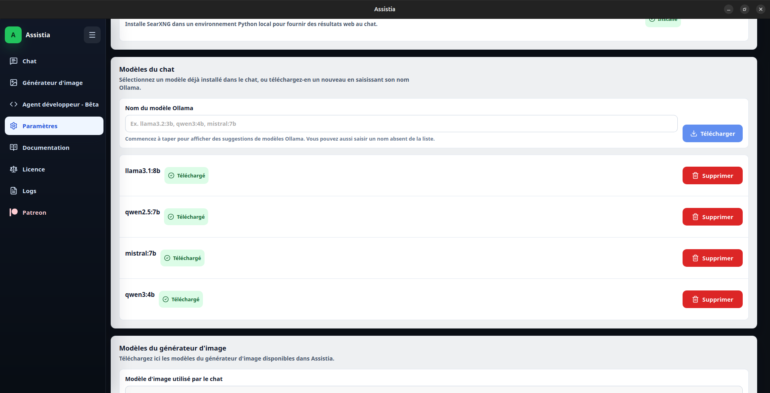Click the image generator picture icon
Screen dimensions: 770x393
pos(14,83)
